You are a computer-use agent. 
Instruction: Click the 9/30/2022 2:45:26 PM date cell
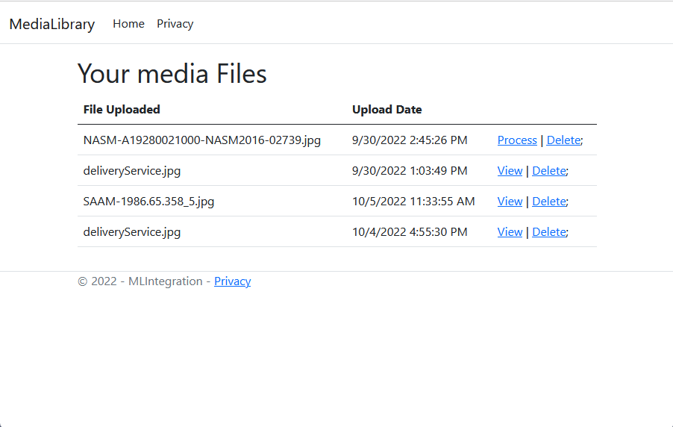410,140
